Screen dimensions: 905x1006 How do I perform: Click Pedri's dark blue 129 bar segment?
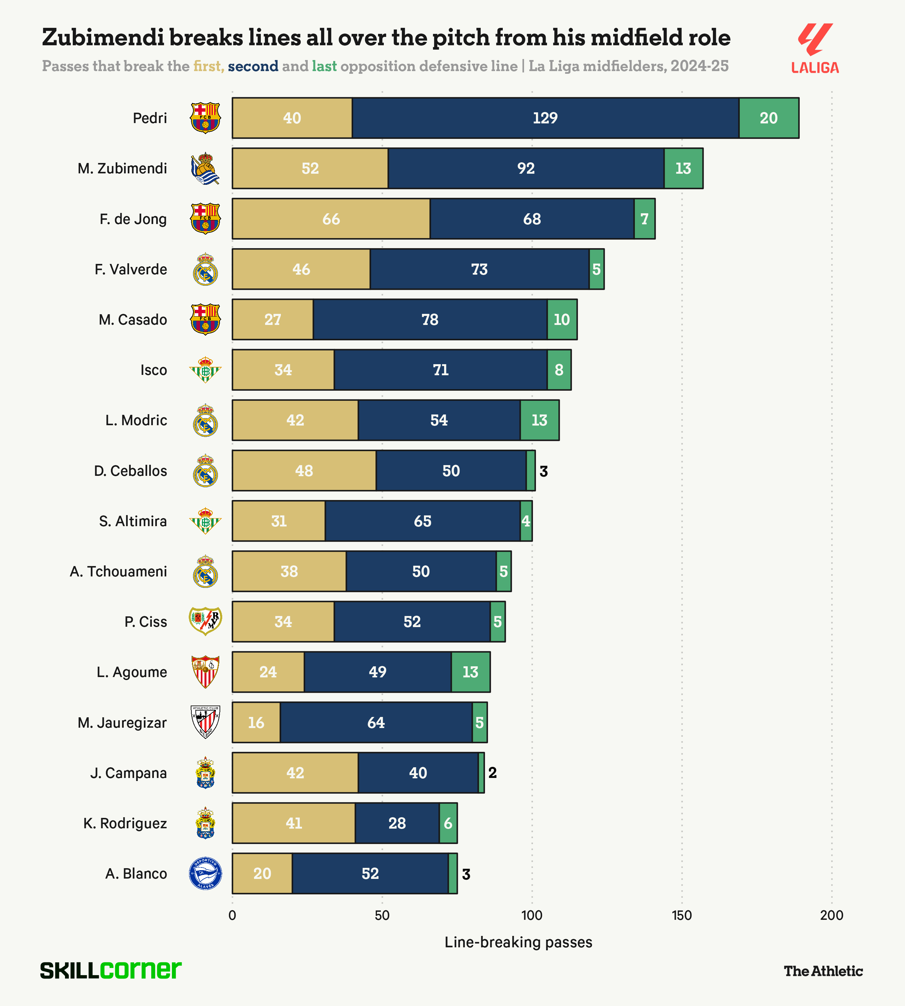(x=545, y=118)
